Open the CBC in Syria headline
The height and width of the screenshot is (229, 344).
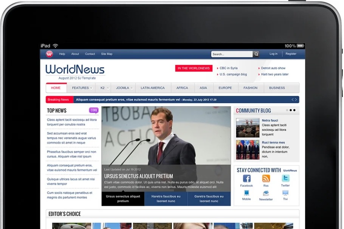229,68
